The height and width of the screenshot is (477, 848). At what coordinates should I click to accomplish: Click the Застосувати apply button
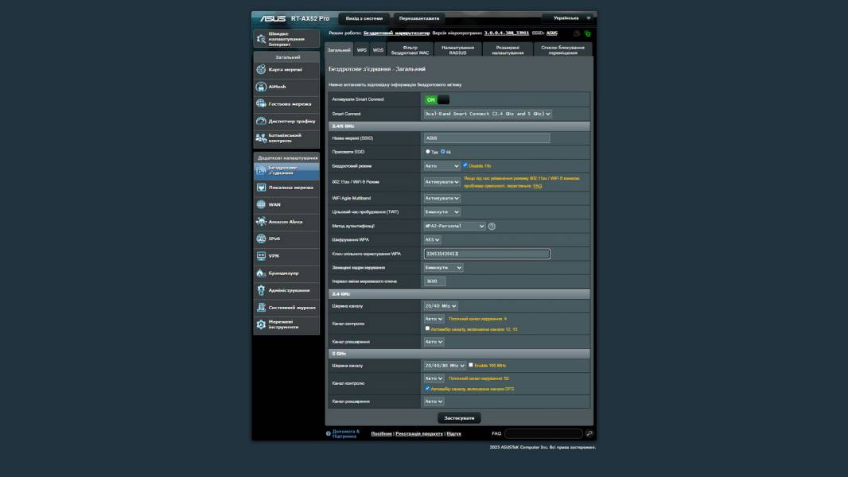click(x=459, y=417)
